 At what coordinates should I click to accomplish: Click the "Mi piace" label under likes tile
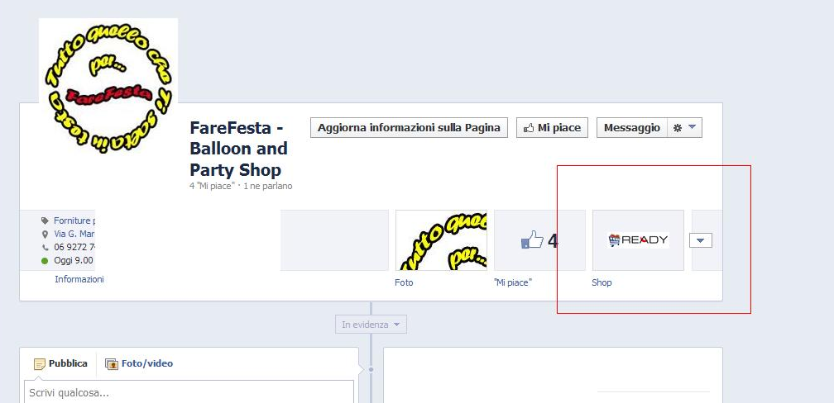coord(513,282)
